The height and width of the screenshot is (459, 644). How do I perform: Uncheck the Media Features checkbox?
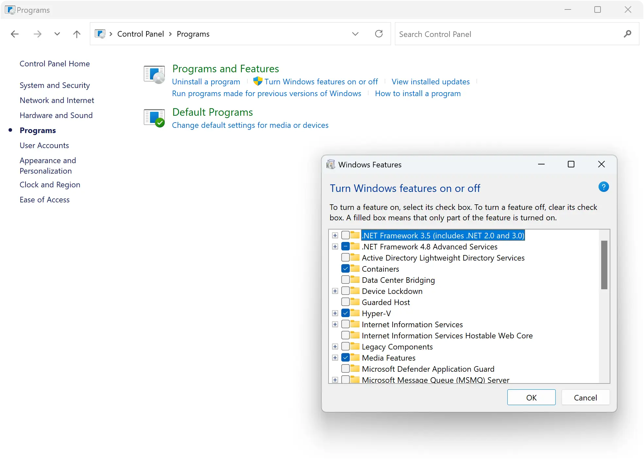pos(346,357)
